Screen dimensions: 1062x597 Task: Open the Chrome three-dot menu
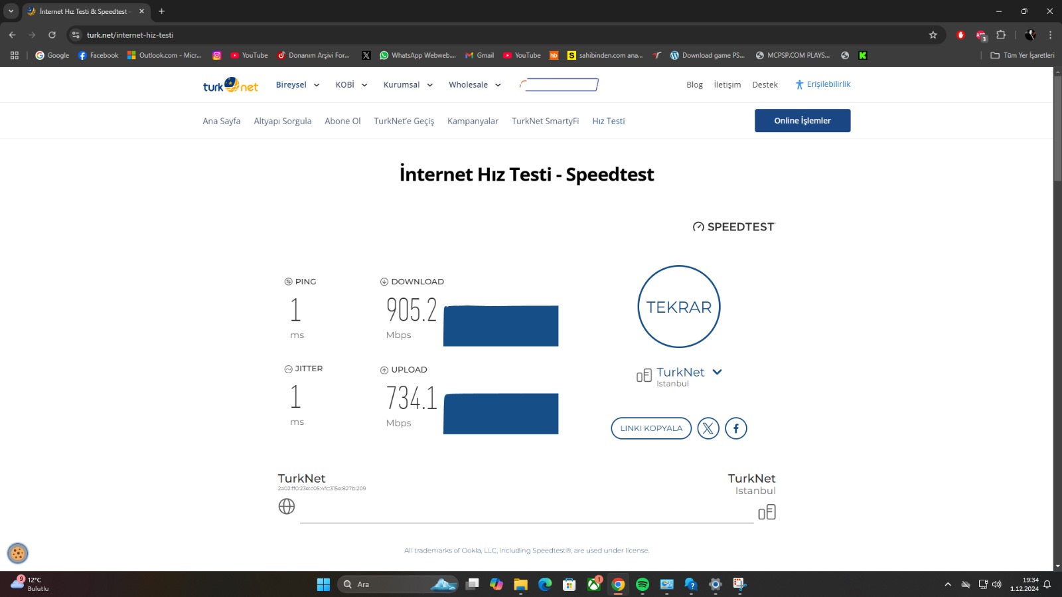[1050, 35]
